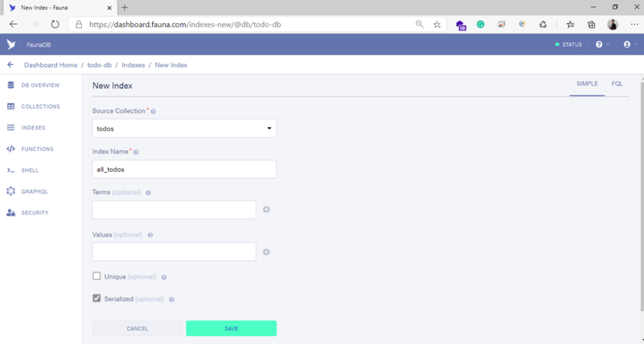The width and height of the screenshot is (644, 344).
Task: Enable the Unique checkbox
Action: [97, 276]
